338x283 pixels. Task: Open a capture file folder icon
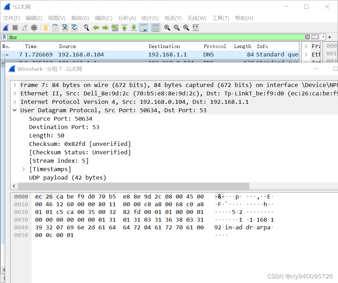coord(46,28)
